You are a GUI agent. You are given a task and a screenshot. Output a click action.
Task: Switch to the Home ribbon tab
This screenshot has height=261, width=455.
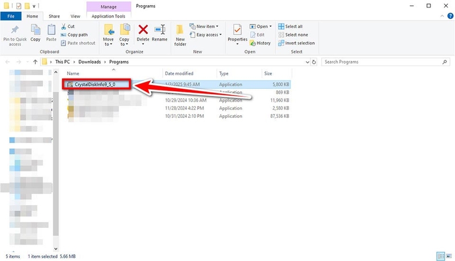pyautogui.click(x=32, y=17)
